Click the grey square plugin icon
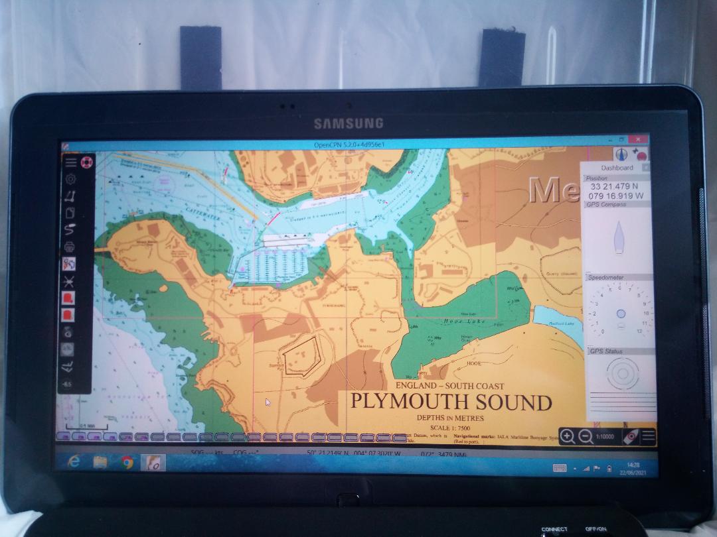 pyautogui.click(x=68, y=349)
